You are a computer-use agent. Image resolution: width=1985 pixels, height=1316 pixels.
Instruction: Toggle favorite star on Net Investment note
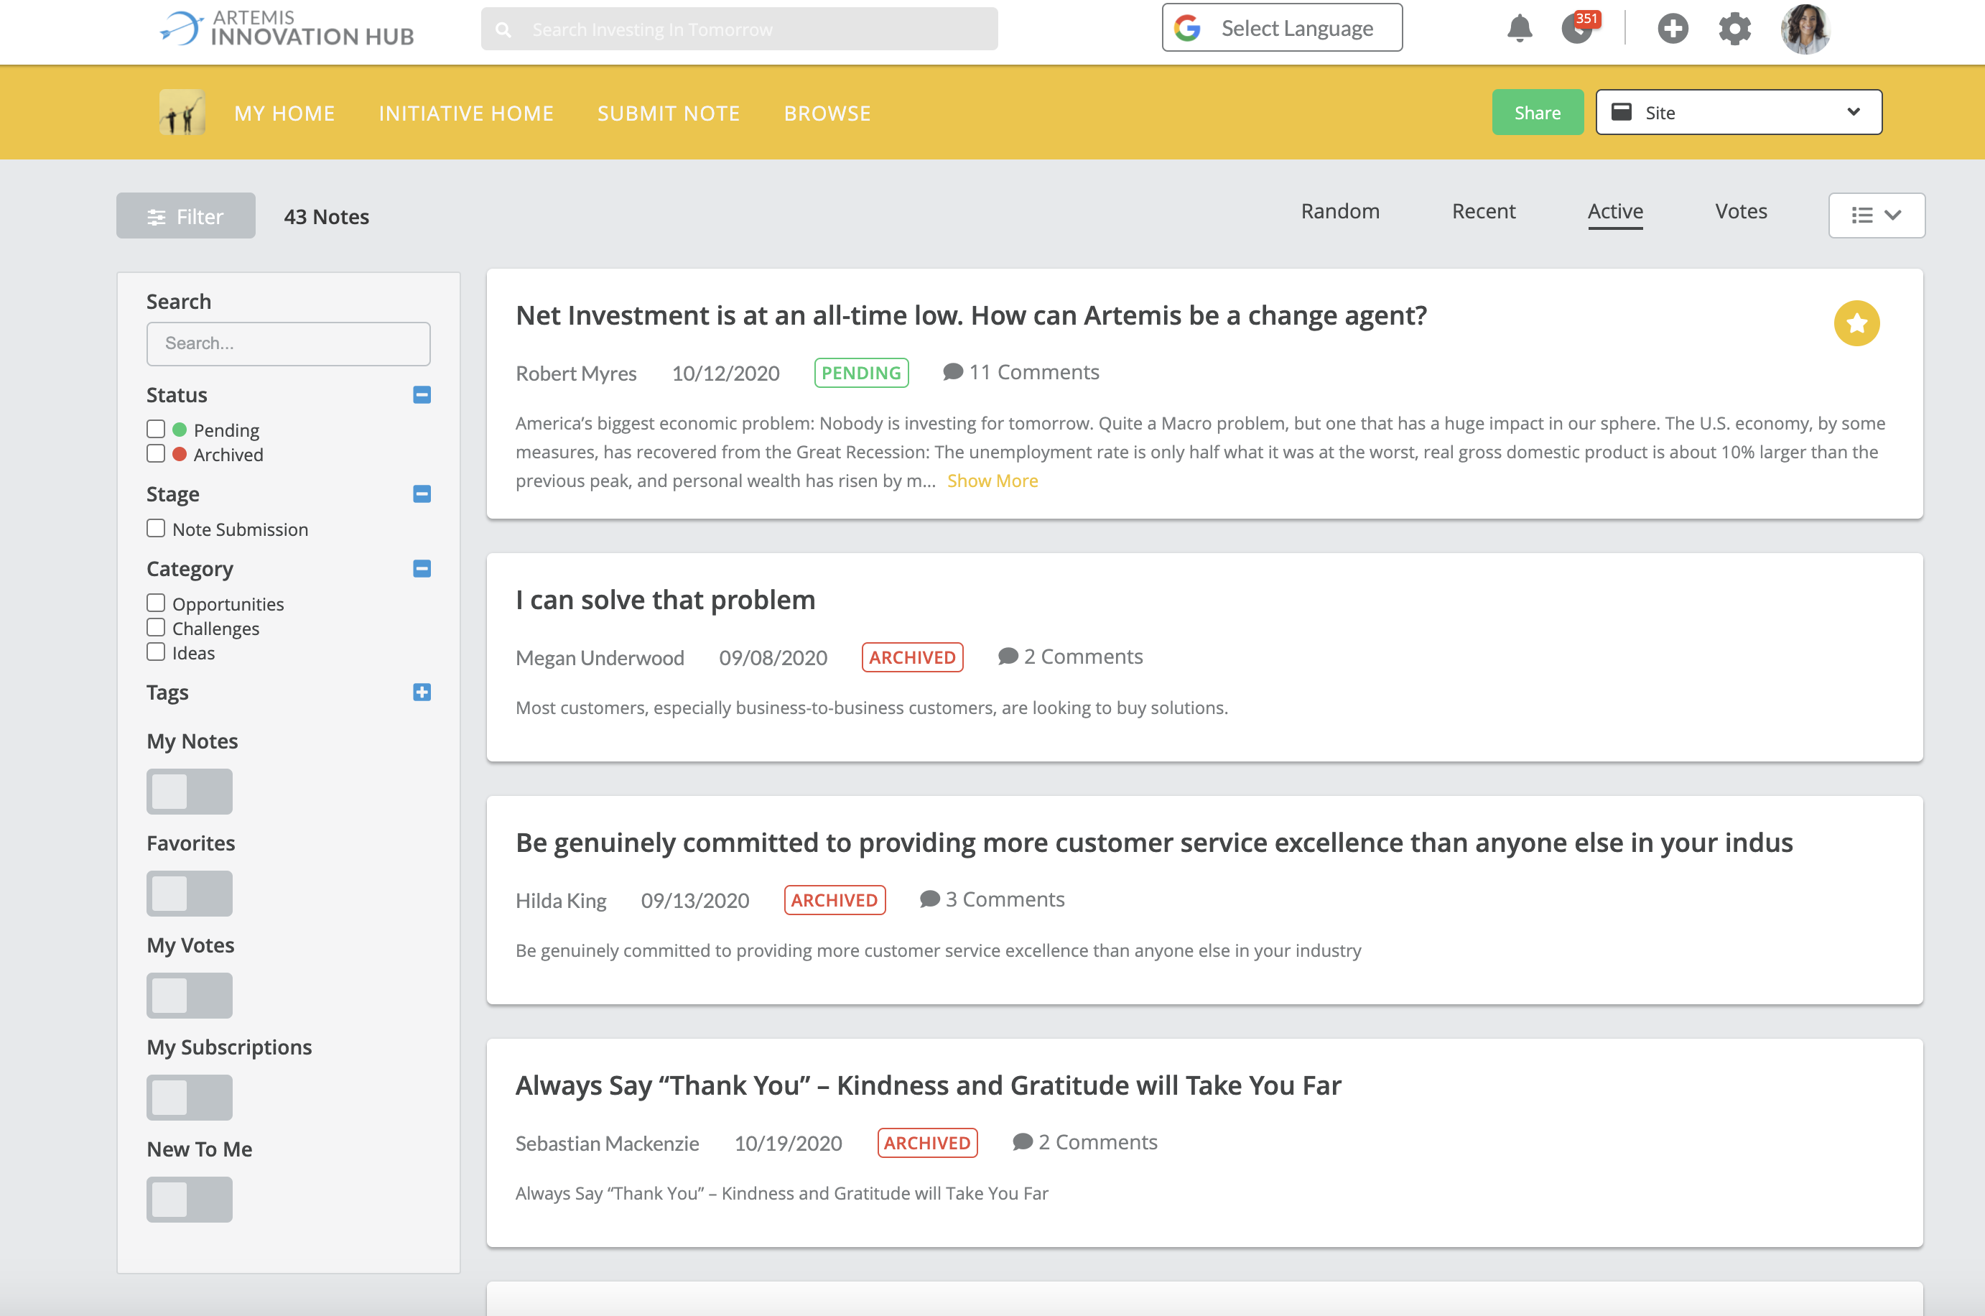pyautogui.click(x=1856, y=323)
